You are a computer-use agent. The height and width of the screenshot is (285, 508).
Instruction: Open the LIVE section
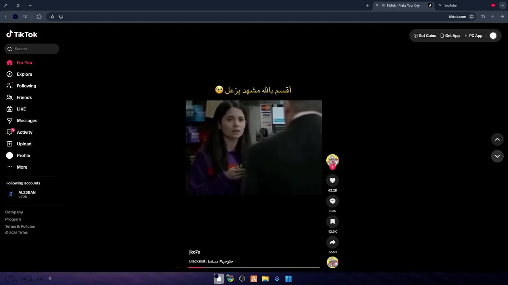(16, 109)
